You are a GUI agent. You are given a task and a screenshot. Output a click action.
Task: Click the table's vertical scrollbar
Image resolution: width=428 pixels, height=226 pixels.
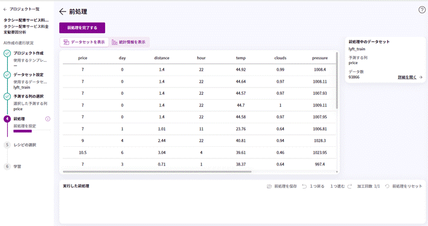(337, 80)
